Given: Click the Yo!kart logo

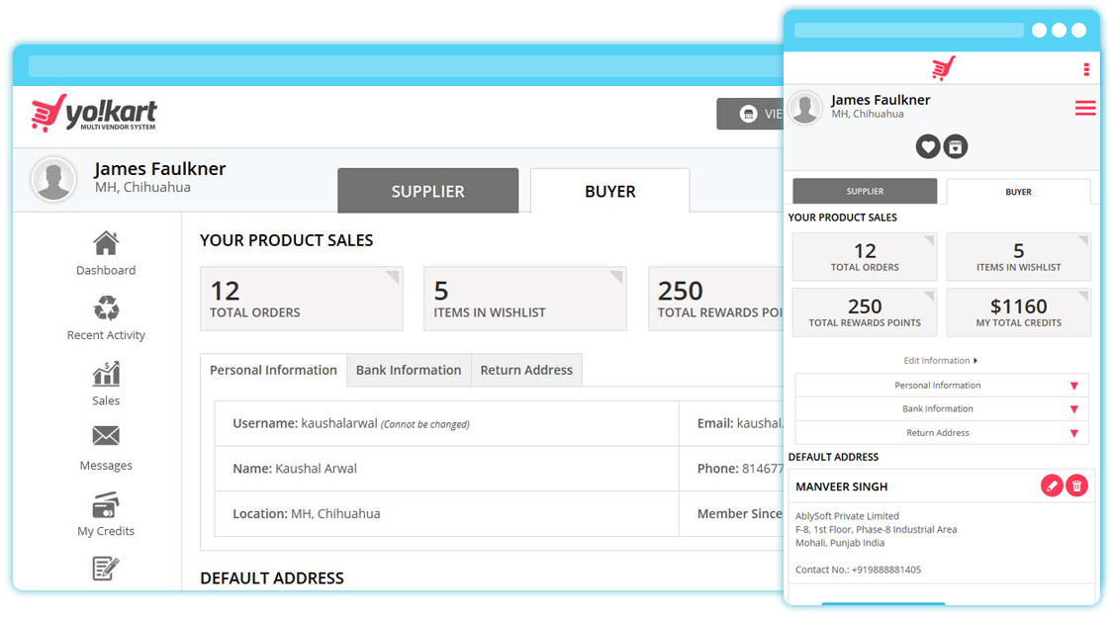Looking at the screenshot, I should pos(95,113).
